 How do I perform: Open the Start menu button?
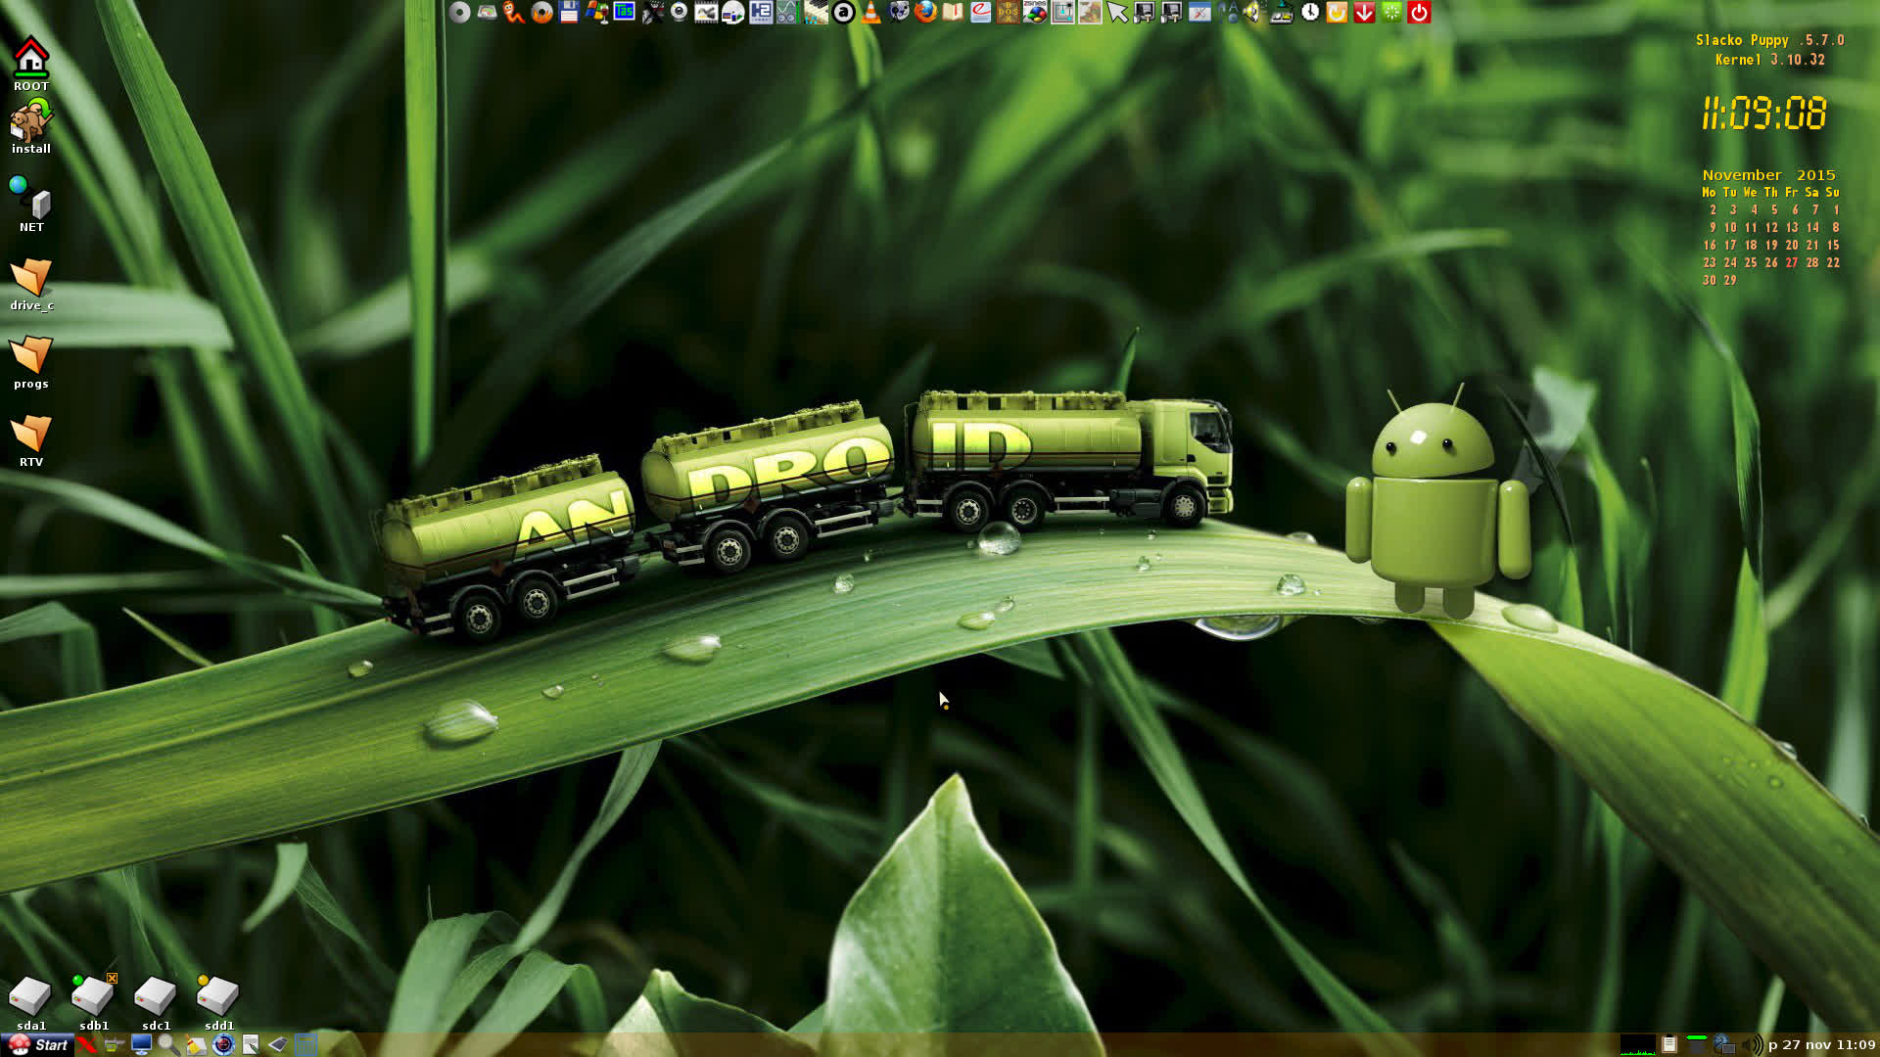(x=36, y=1044)
